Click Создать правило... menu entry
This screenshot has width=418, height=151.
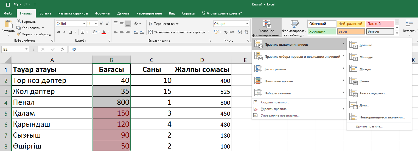(x=275, y=102)
